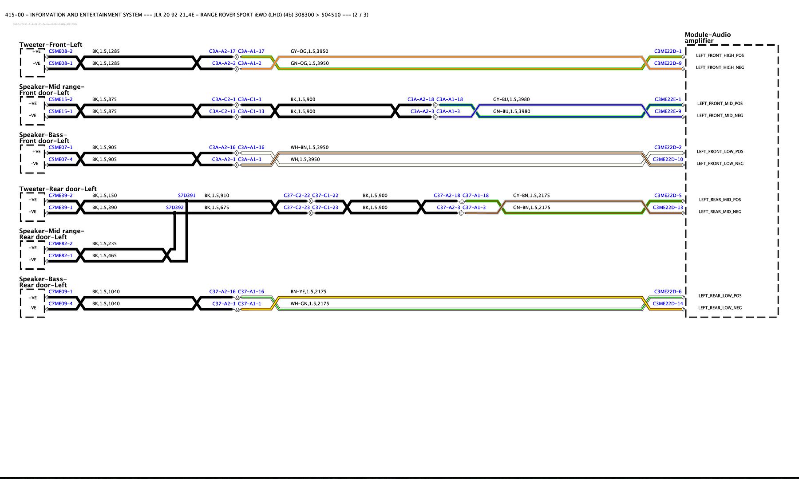Select connector C37-A2-18

(x=447, y=195)
